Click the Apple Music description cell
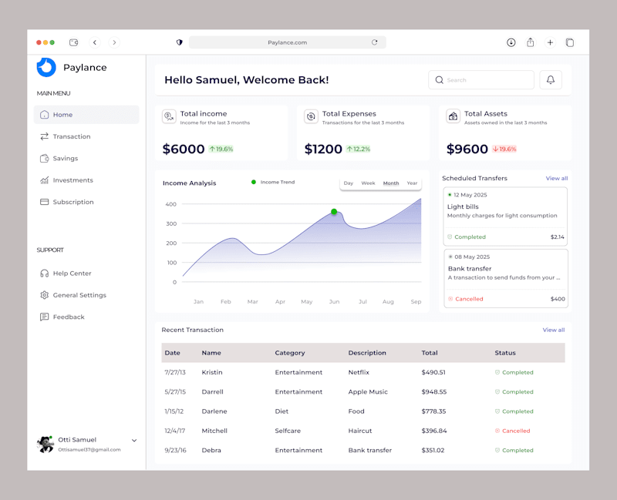Viewport: 617px width, 500px height. (368, 392)
